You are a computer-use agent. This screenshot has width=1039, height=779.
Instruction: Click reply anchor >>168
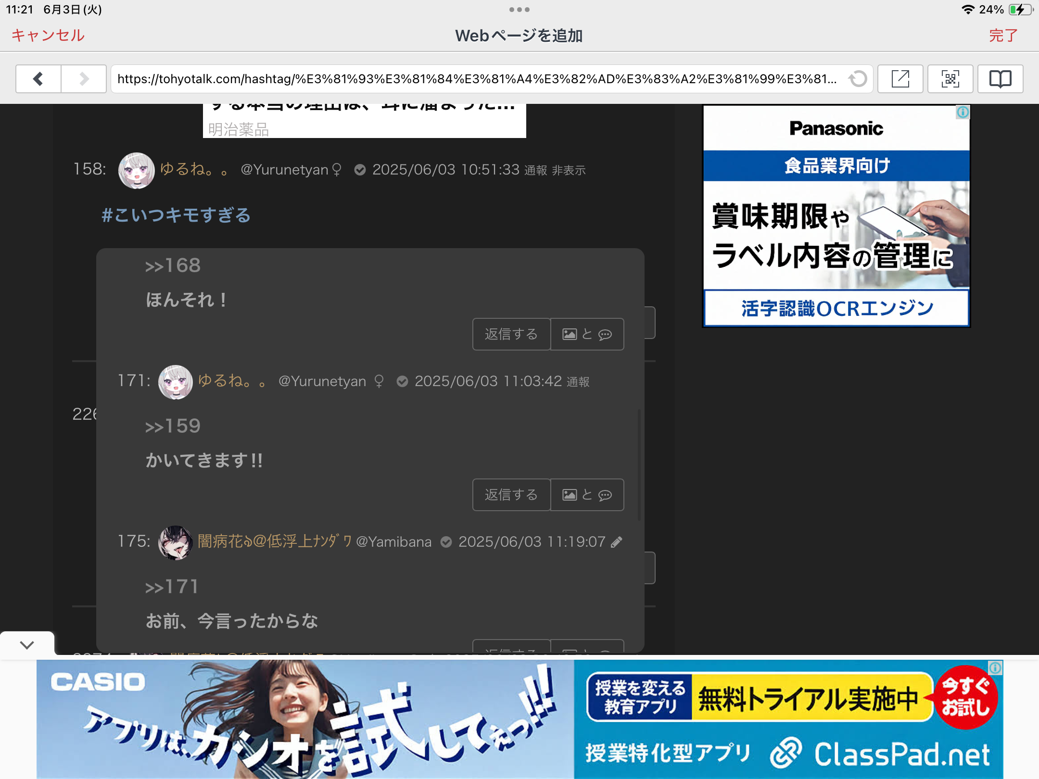173,265
